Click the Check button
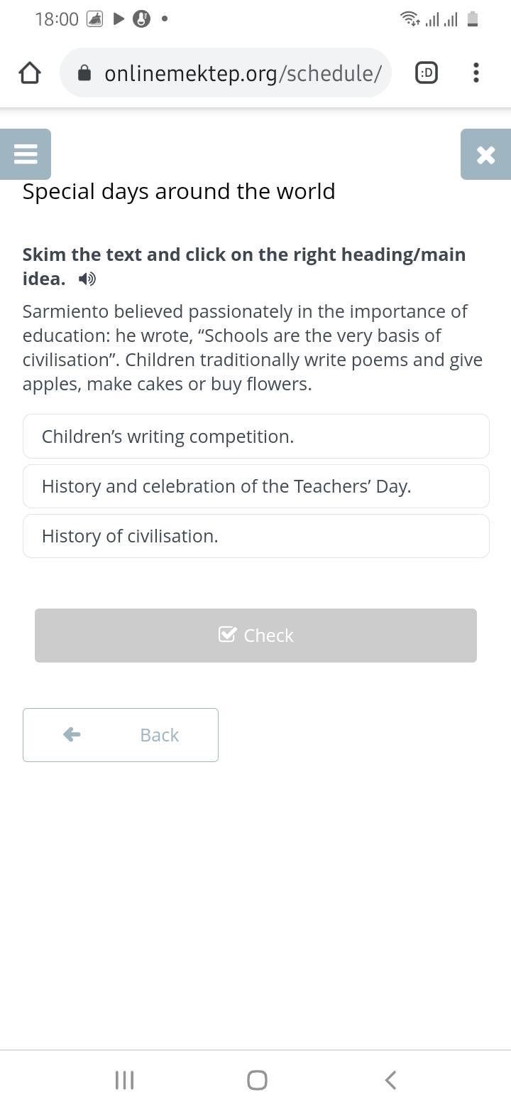 click(255, 636)
